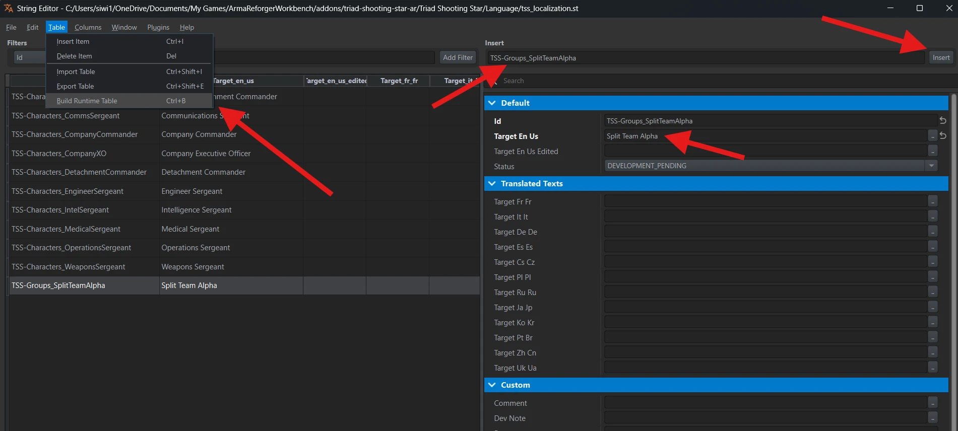Click the Target_en_us_edited column header
This screenshot has height=431, width=958.
tap(336, 81)
